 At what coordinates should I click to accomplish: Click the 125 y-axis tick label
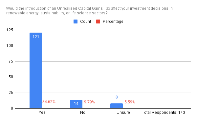coord(10,30)
